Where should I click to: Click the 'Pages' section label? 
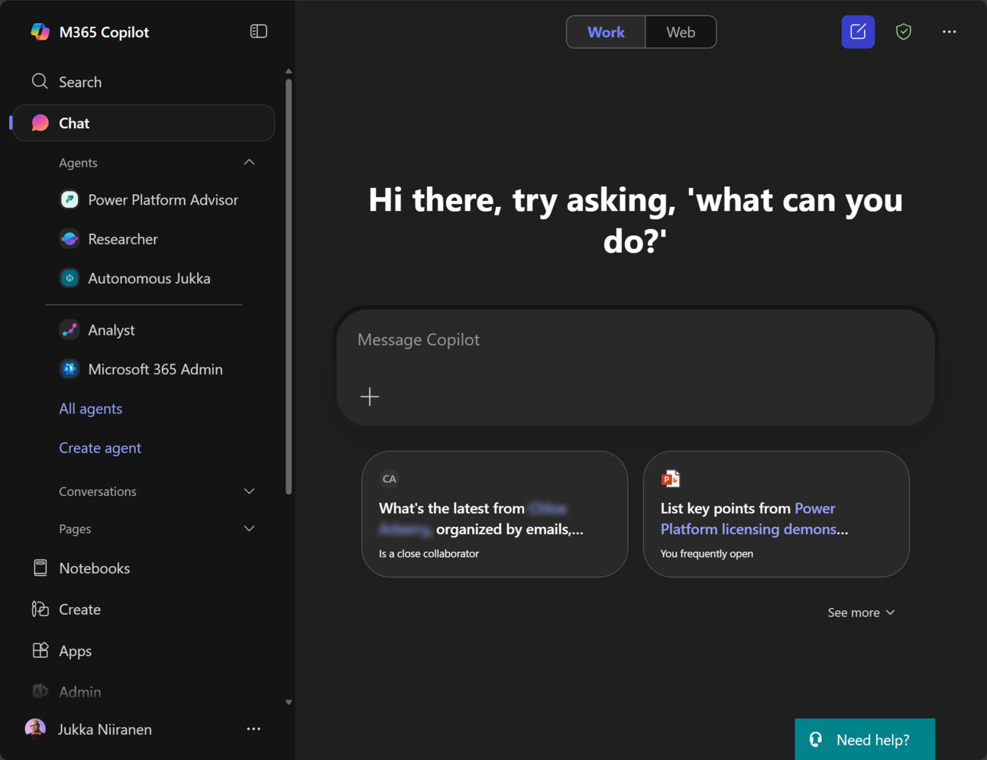click(75, 529)
